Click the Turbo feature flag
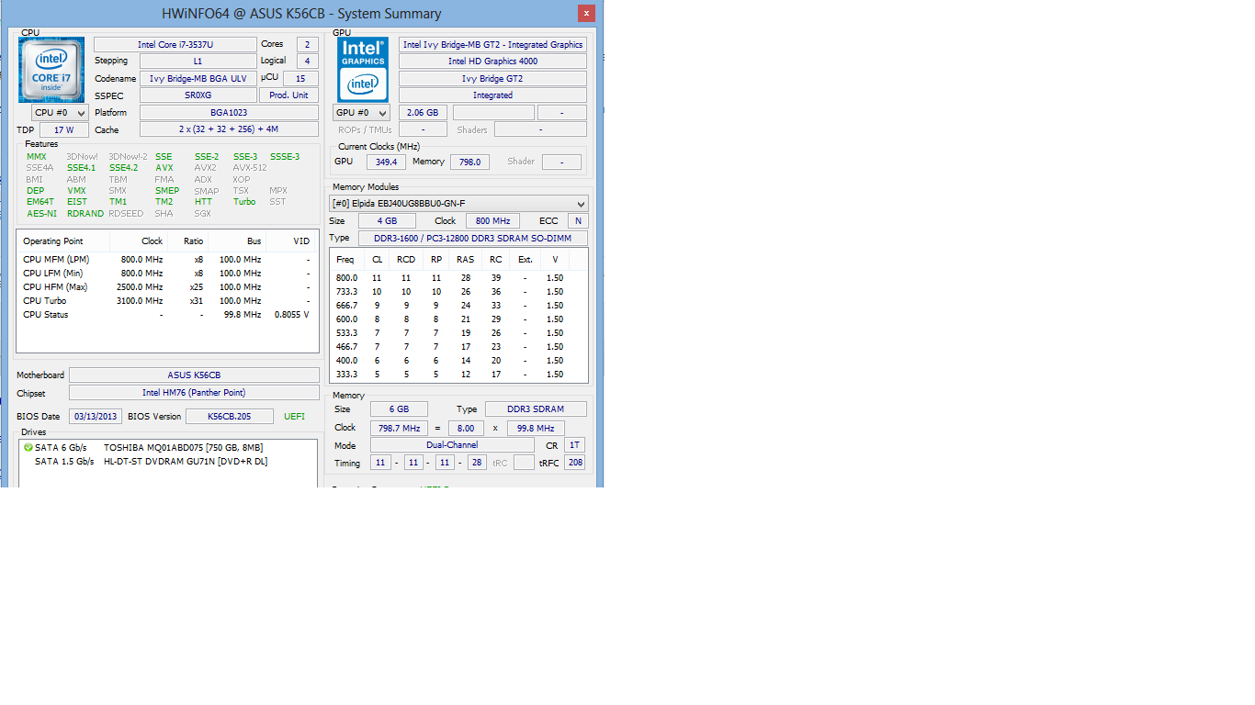1255x705 pixels. coord(243,202)
